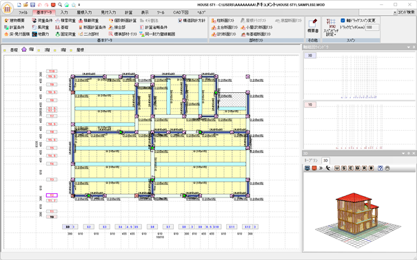This screenshot has height=260, width=417.
Task: Switch to the 表示 ribbon tab
Action: [x=145, y=12]
